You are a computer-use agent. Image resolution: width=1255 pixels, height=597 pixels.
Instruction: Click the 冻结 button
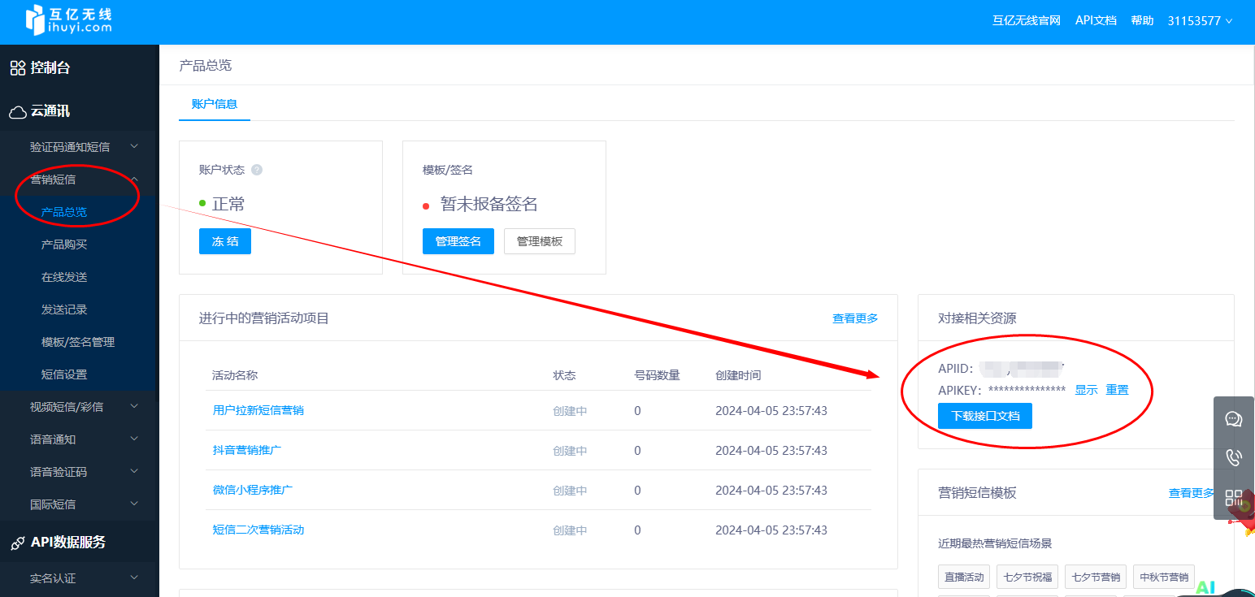[225, 241]
